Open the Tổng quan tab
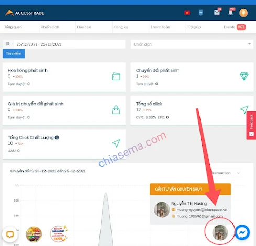This screenshot has height=246, width=256. pyautogui.click(x=13, y=27)
